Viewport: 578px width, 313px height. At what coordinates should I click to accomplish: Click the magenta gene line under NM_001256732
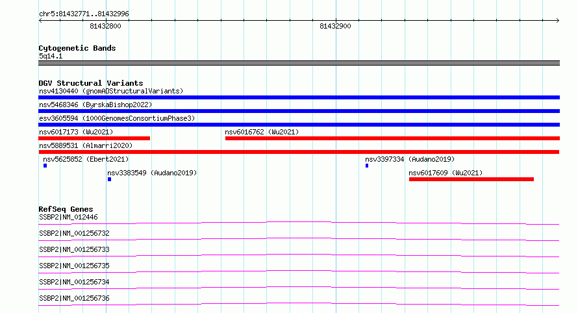click(299, 239)
